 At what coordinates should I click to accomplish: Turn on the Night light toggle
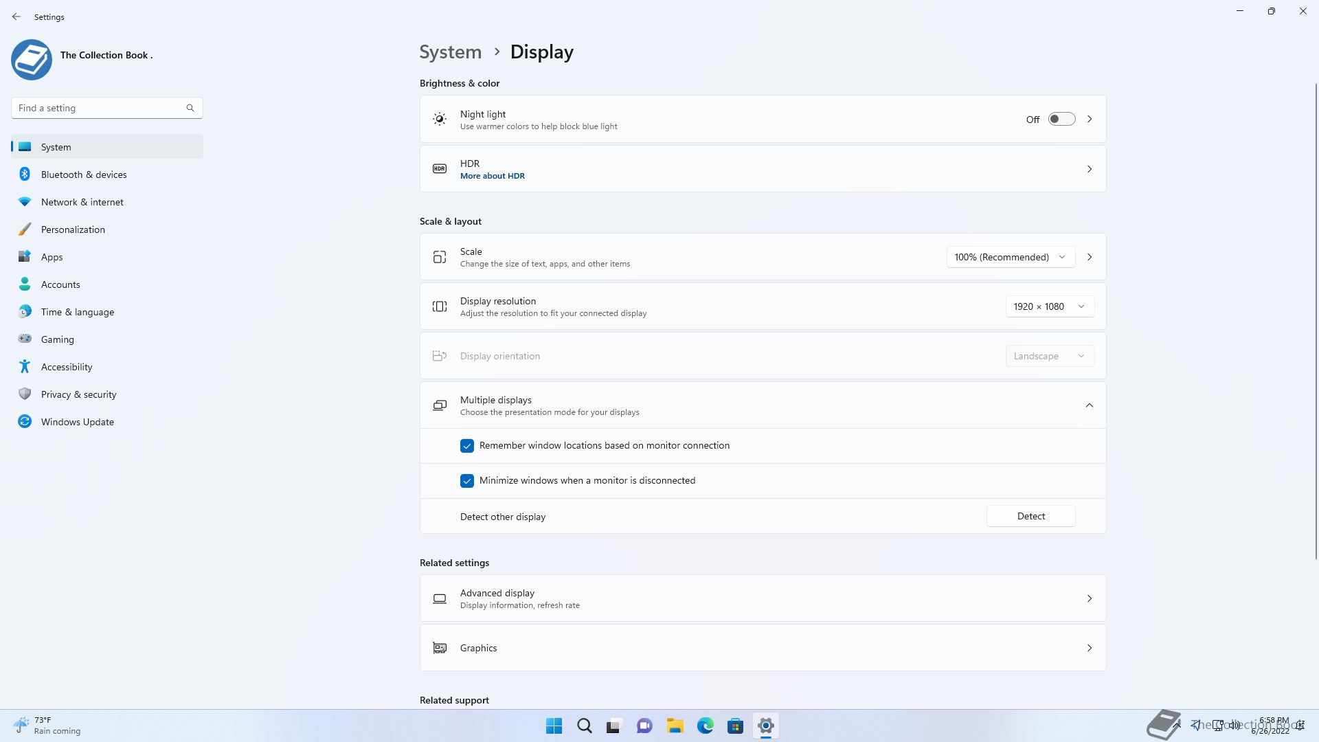click(1061, 120)
